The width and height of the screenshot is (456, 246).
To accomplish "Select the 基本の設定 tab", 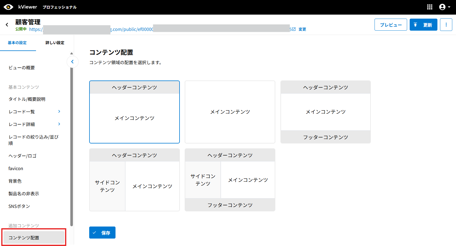I will [x=17, y=43].
